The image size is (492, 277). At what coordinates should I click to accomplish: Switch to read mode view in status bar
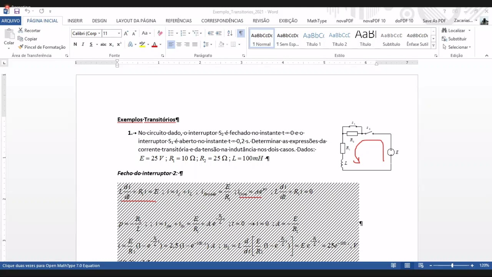[x=394, y=265]
